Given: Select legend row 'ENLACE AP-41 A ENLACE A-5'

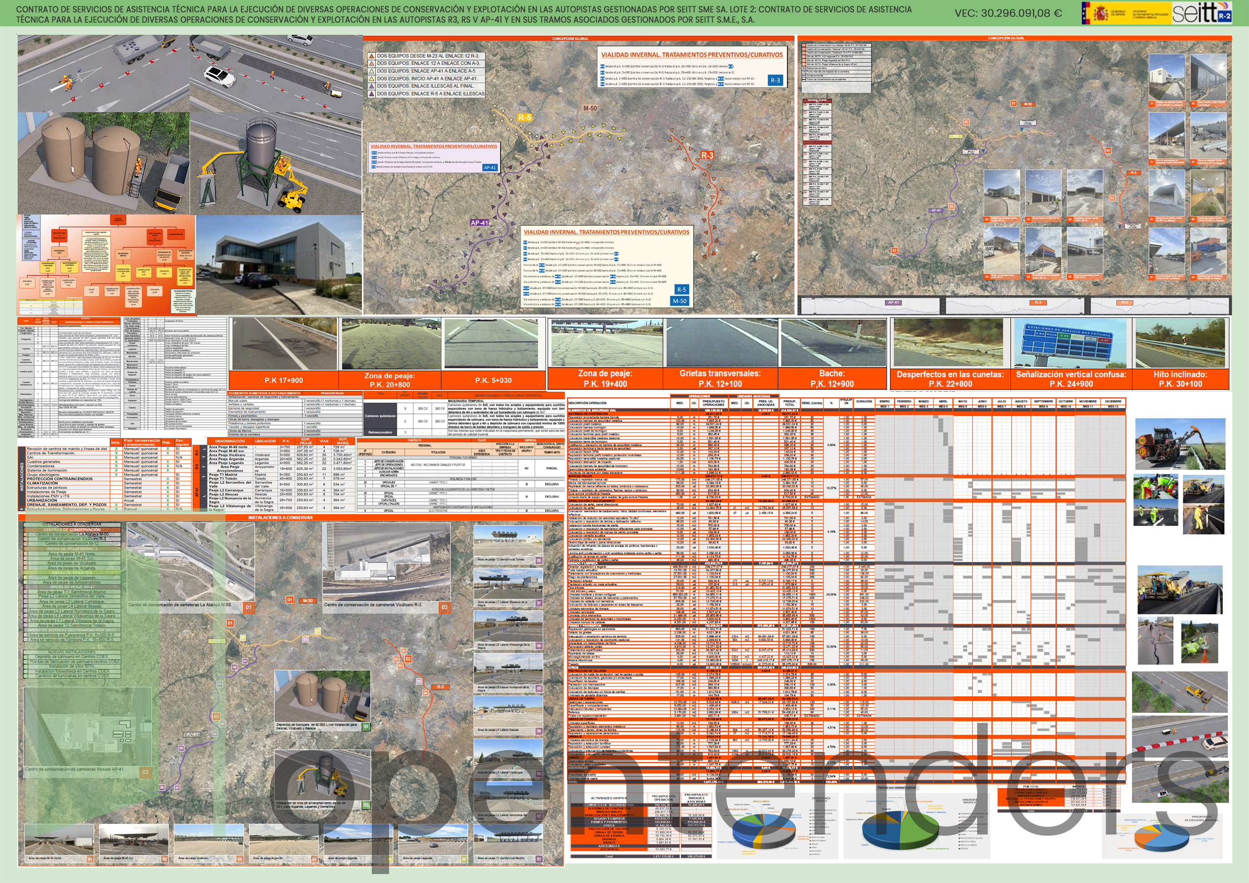Looking at the screenshot, I should [x=426, y=71].
